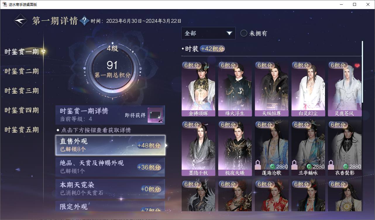Open the question mark help icon
Image resolution: width=375 pixels, height=220 pixels.
84,21
